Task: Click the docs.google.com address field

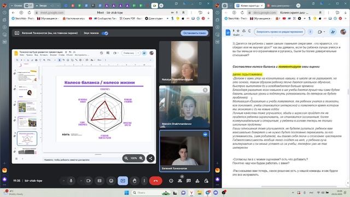Action: 265,13
